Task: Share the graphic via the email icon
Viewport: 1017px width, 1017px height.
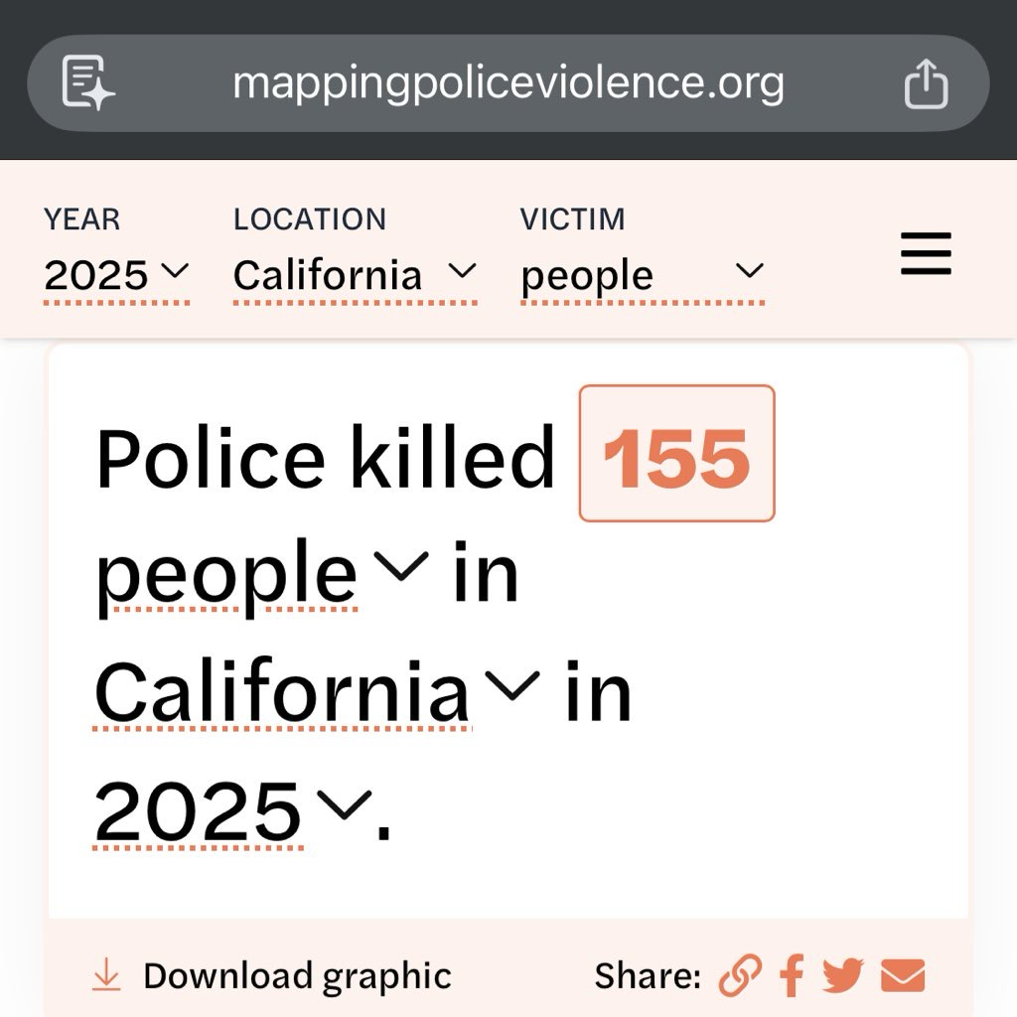Action: click(x=903, y=975)
